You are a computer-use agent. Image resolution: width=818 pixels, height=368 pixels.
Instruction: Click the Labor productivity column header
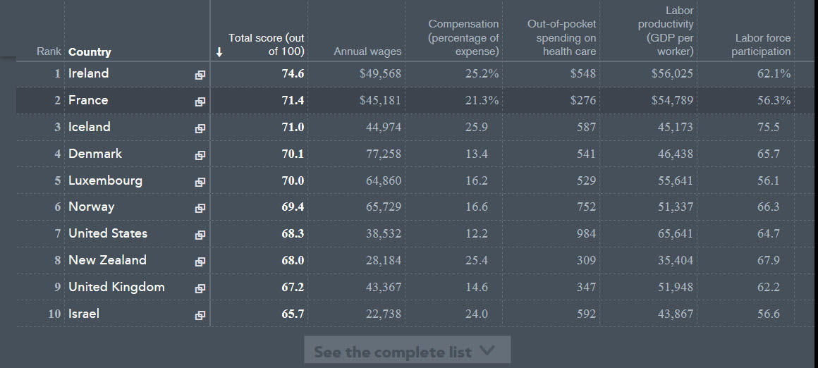click(666, 31)
